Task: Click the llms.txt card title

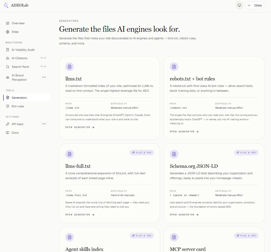Action: (74, 79)
